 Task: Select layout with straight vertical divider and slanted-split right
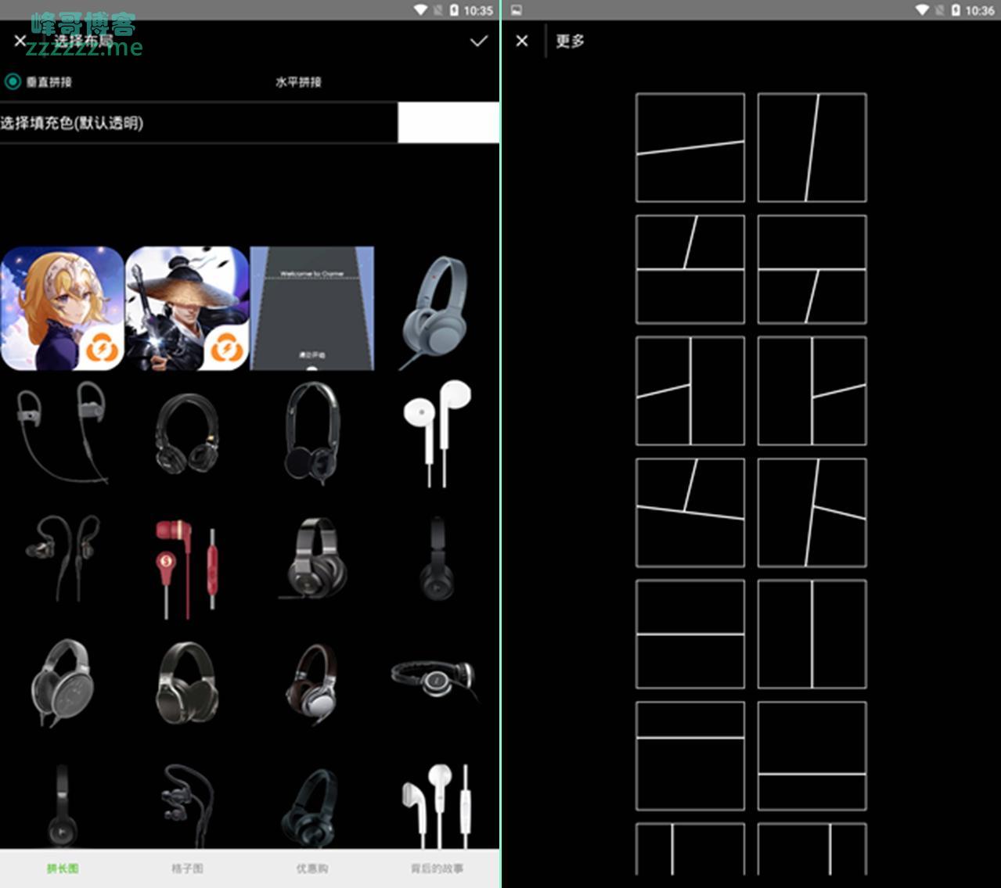812,391
